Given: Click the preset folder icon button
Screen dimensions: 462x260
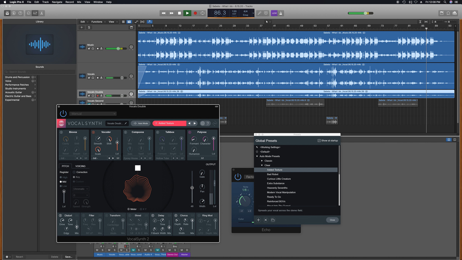Looking at the screenshot, I should pyautogui.click(x=273, y=220).
